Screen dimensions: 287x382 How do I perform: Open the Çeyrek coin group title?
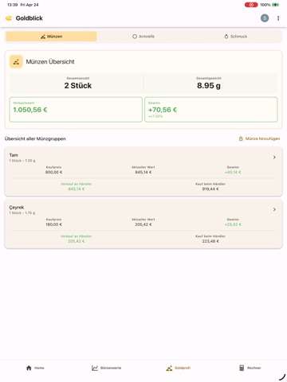coord(17,208)
